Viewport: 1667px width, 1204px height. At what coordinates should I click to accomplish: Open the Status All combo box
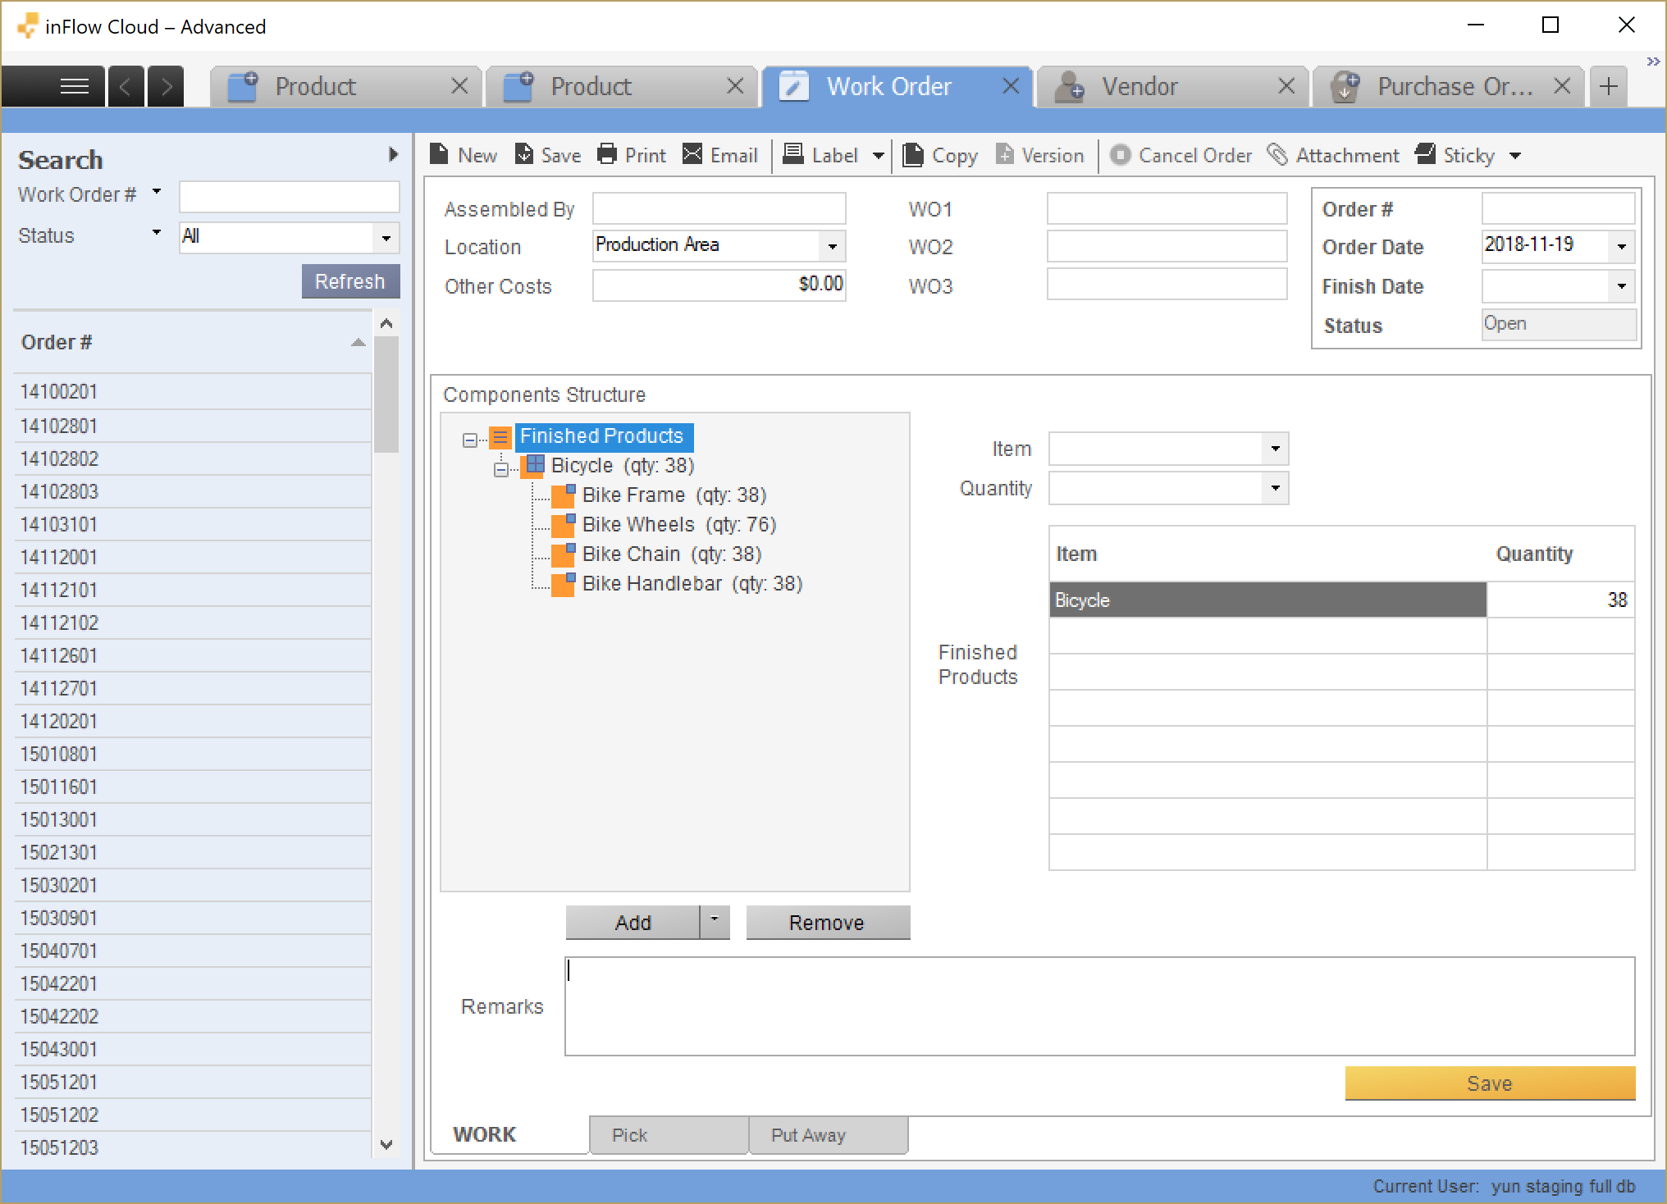386,238
